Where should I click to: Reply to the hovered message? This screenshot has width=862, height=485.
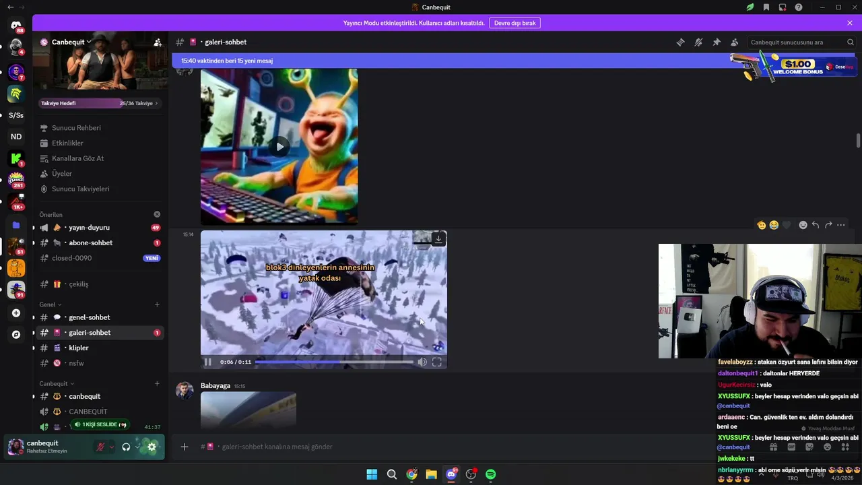pyautogui.click(x=816, y=225)
